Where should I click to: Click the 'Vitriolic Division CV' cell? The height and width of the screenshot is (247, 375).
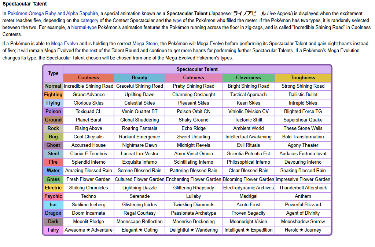249,112
